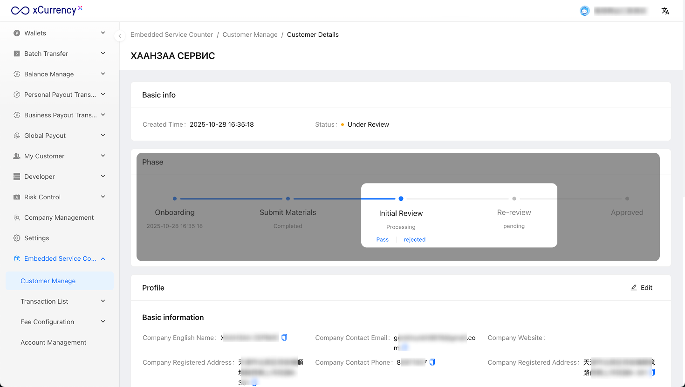Click Pass under Initial Review
Screen dimensions: 685x387
point(382,239)
